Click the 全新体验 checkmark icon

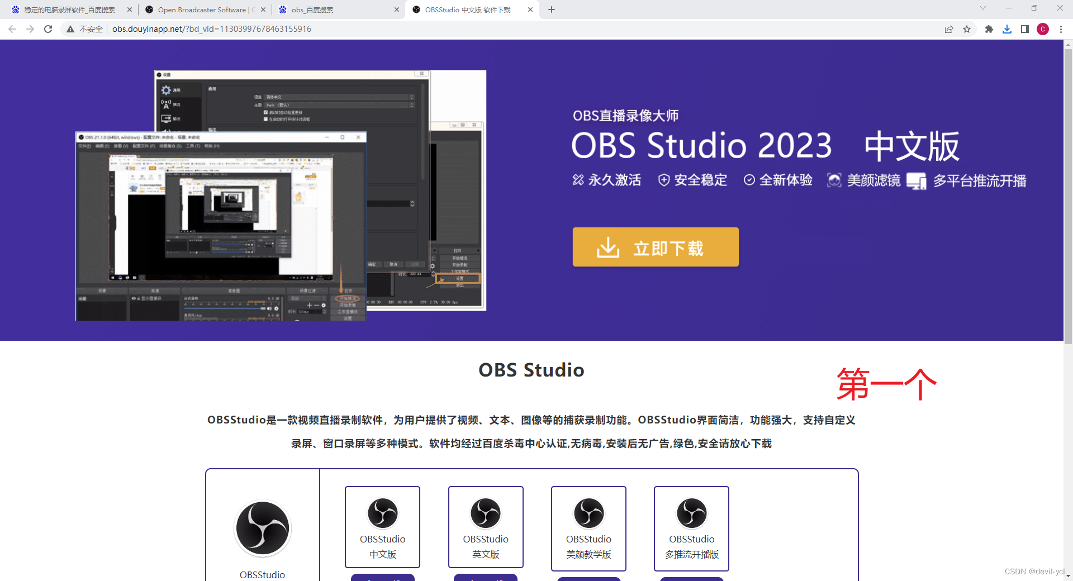click(x=749, y=180)
